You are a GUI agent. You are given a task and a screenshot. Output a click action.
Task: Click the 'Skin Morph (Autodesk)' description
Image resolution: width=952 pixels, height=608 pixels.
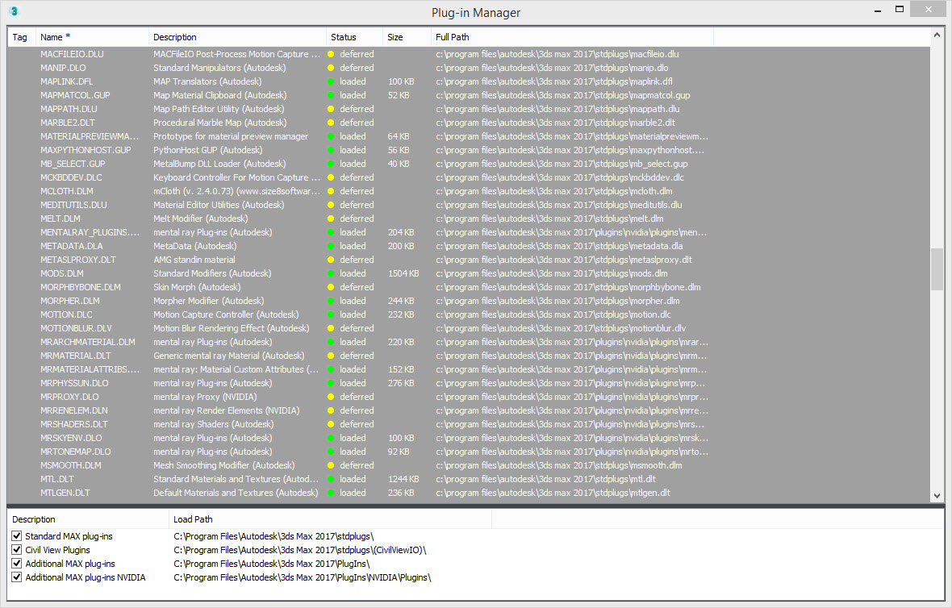point(197,287)
